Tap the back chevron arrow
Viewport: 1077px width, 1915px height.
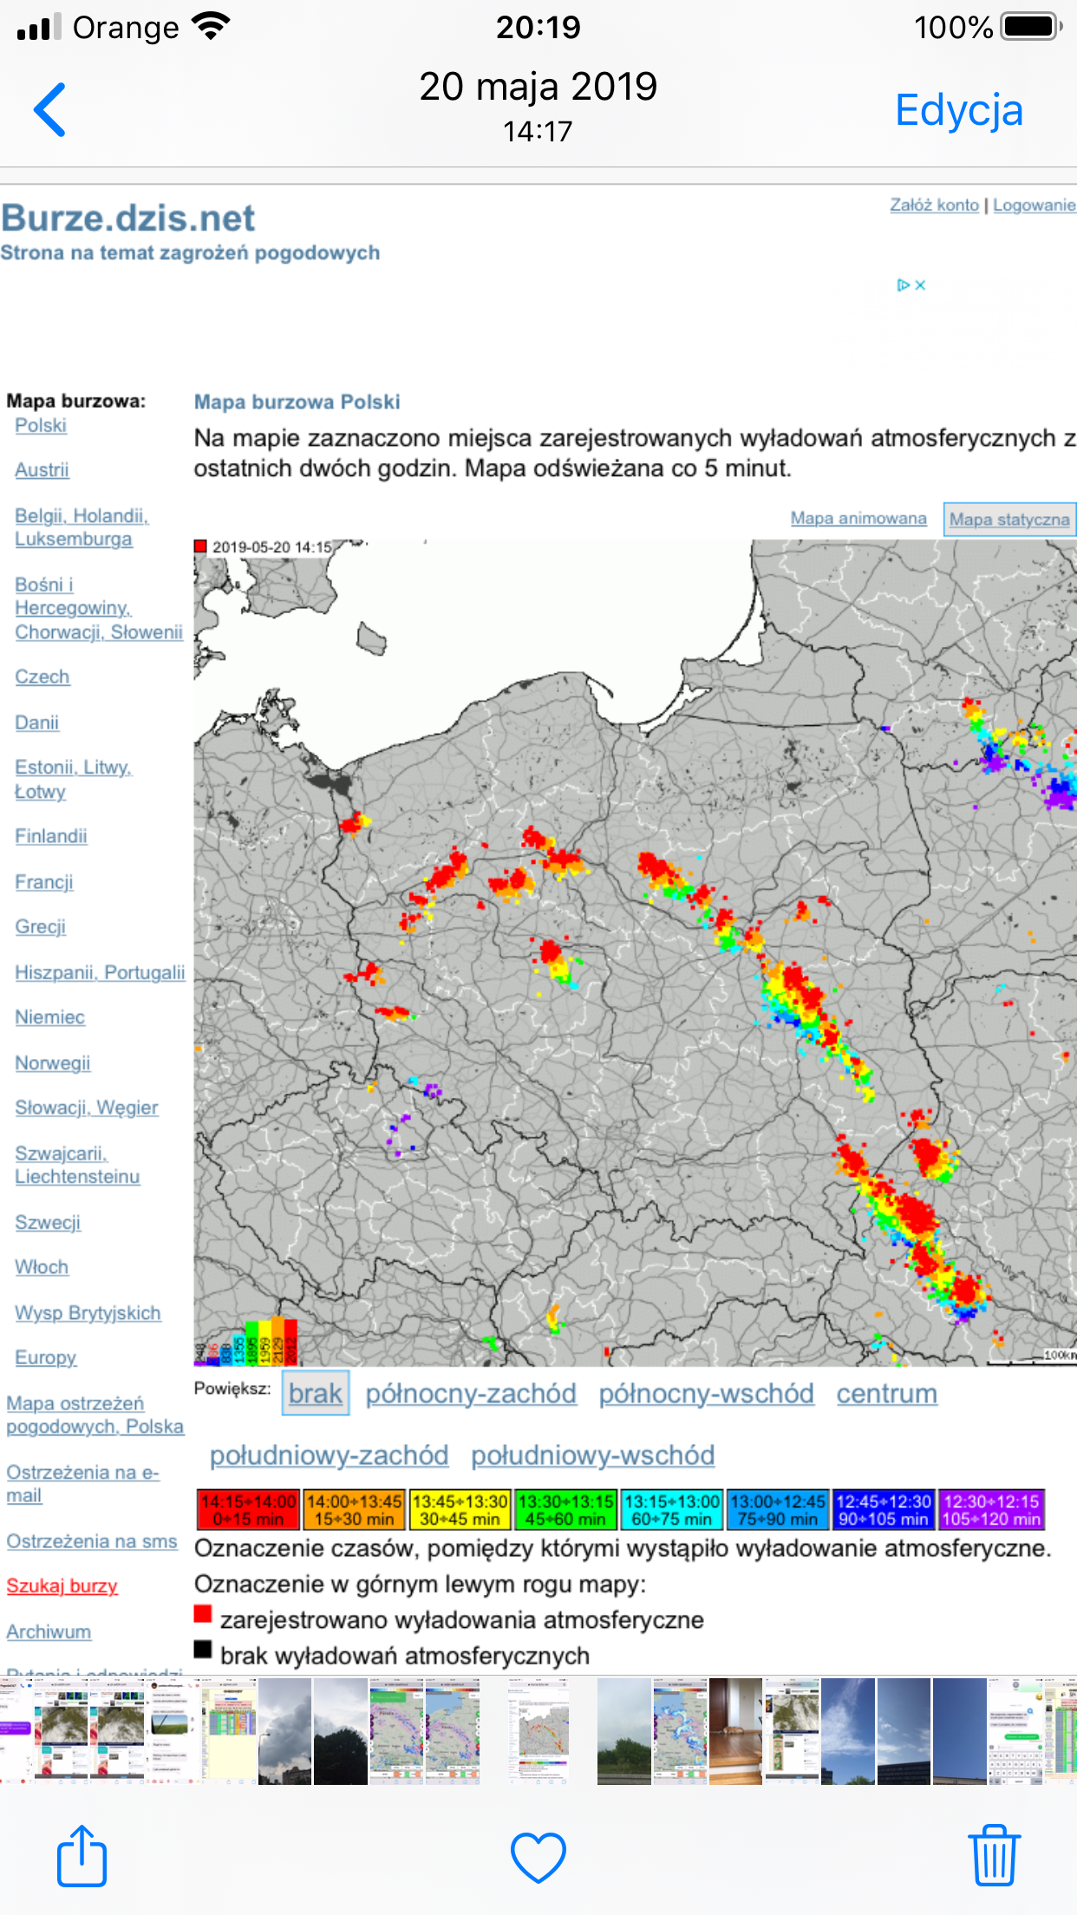point(50,110)
